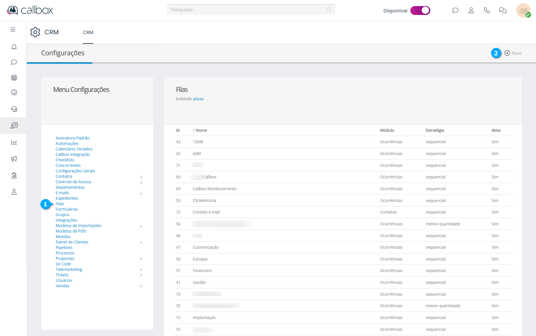The width and height of the screenshot is (536, 336).
Task: Open Filas in the configuration menu
Action: [x=60, y=204]
